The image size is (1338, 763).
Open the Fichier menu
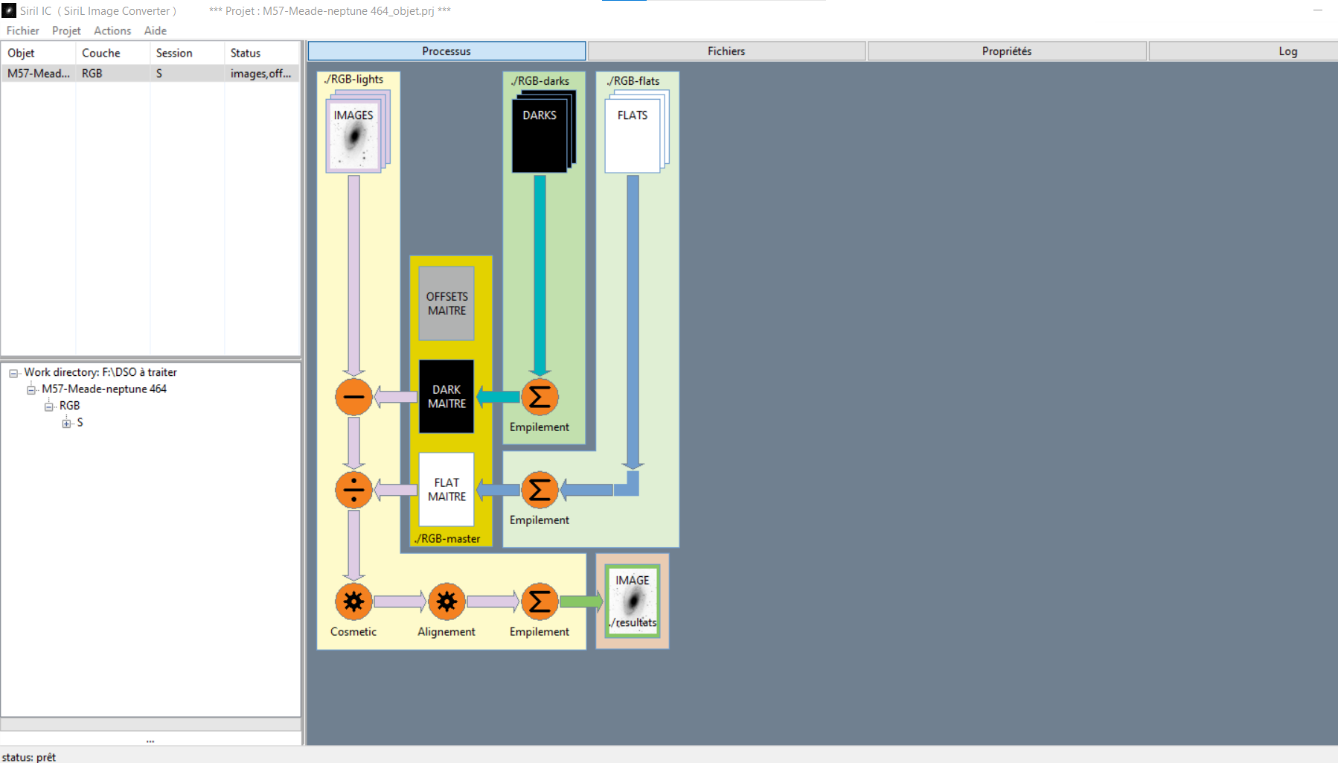(23, 31)
